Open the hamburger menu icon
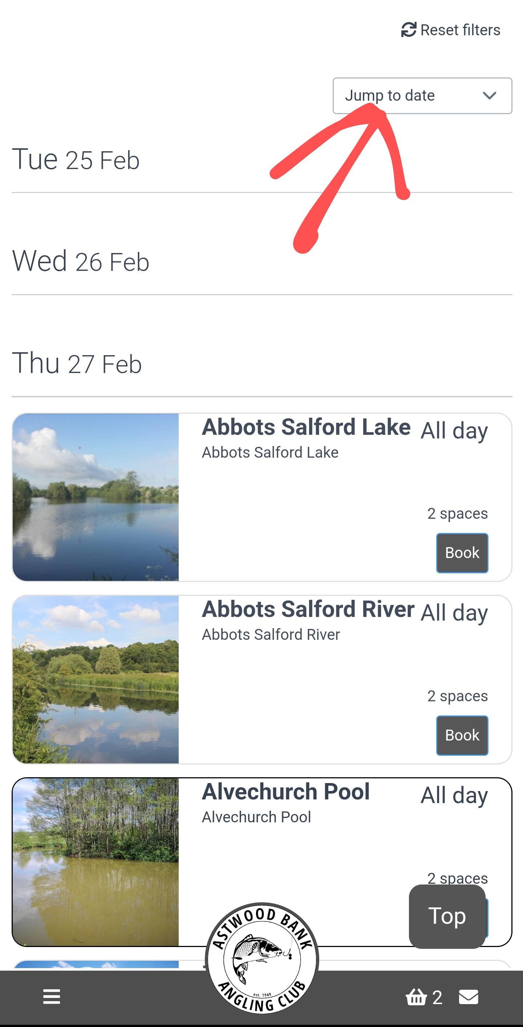523x1027 pixels. [51, 997]
